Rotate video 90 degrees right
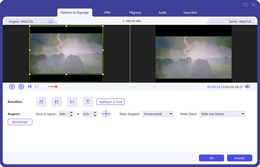 tap(56, 102)
